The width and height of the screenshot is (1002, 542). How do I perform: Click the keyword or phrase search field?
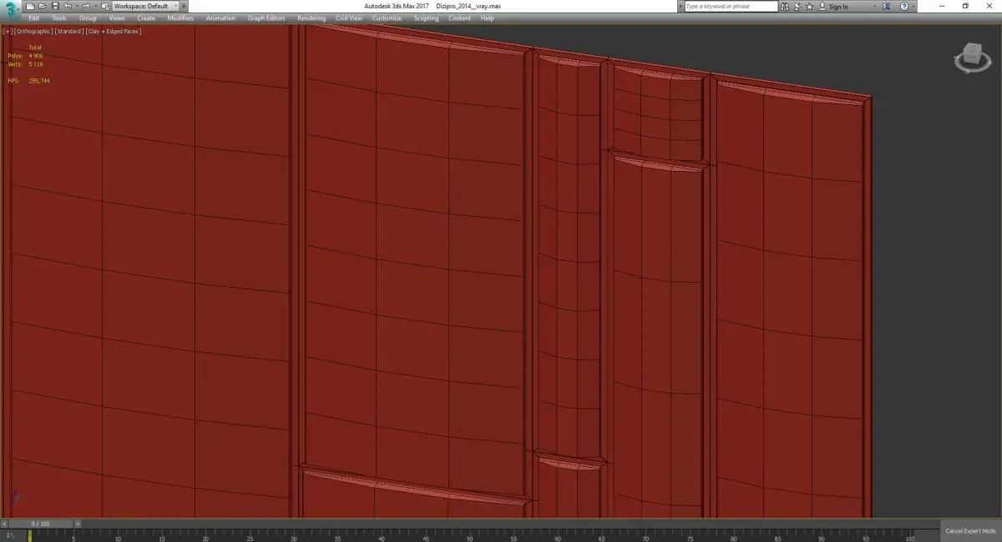pyautogui.click(x=731, y=6)
